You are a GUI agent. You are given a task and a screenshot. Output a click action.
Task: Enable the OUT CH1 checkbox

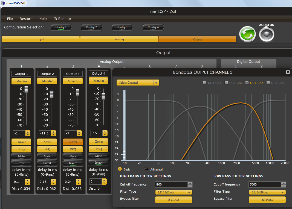[x=205, y=83]
